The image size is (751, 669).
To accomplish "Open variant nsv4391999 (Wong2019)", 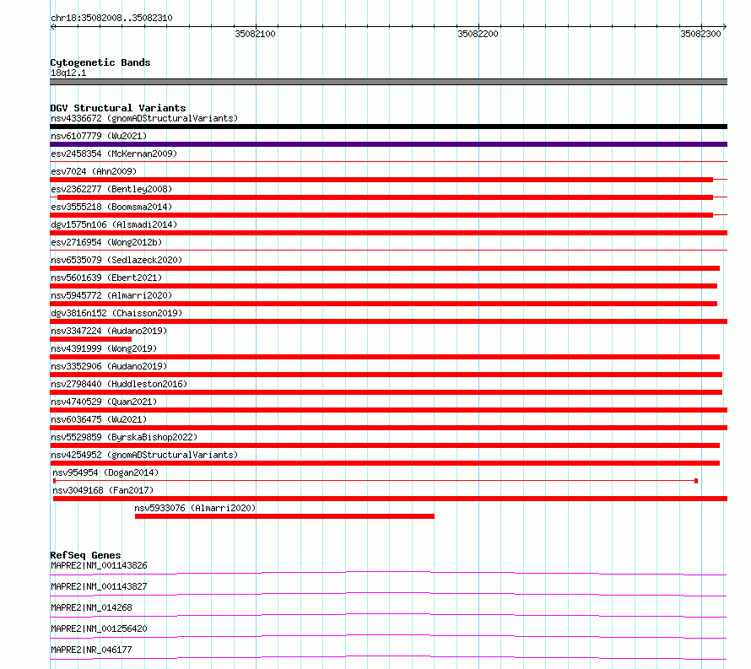I will [x=104, y=348].
